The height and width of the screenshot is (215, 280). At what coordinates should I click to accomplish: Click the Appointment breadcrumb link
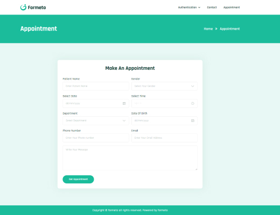coord(230,29)
